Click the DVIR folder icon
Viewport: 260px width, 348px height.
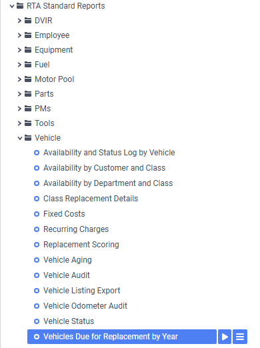[x=28, y=21]
